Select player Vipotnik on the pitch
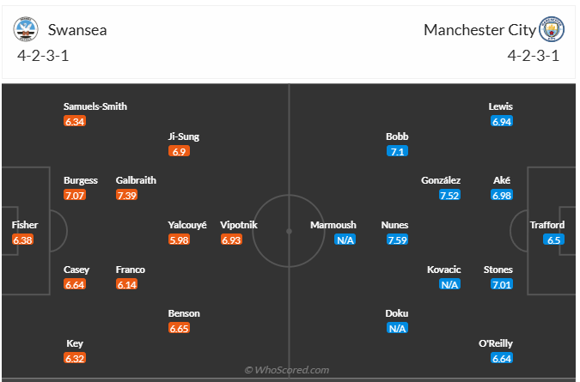The height and width of the screenshot is (382, 580). click(x=238, y=225)
